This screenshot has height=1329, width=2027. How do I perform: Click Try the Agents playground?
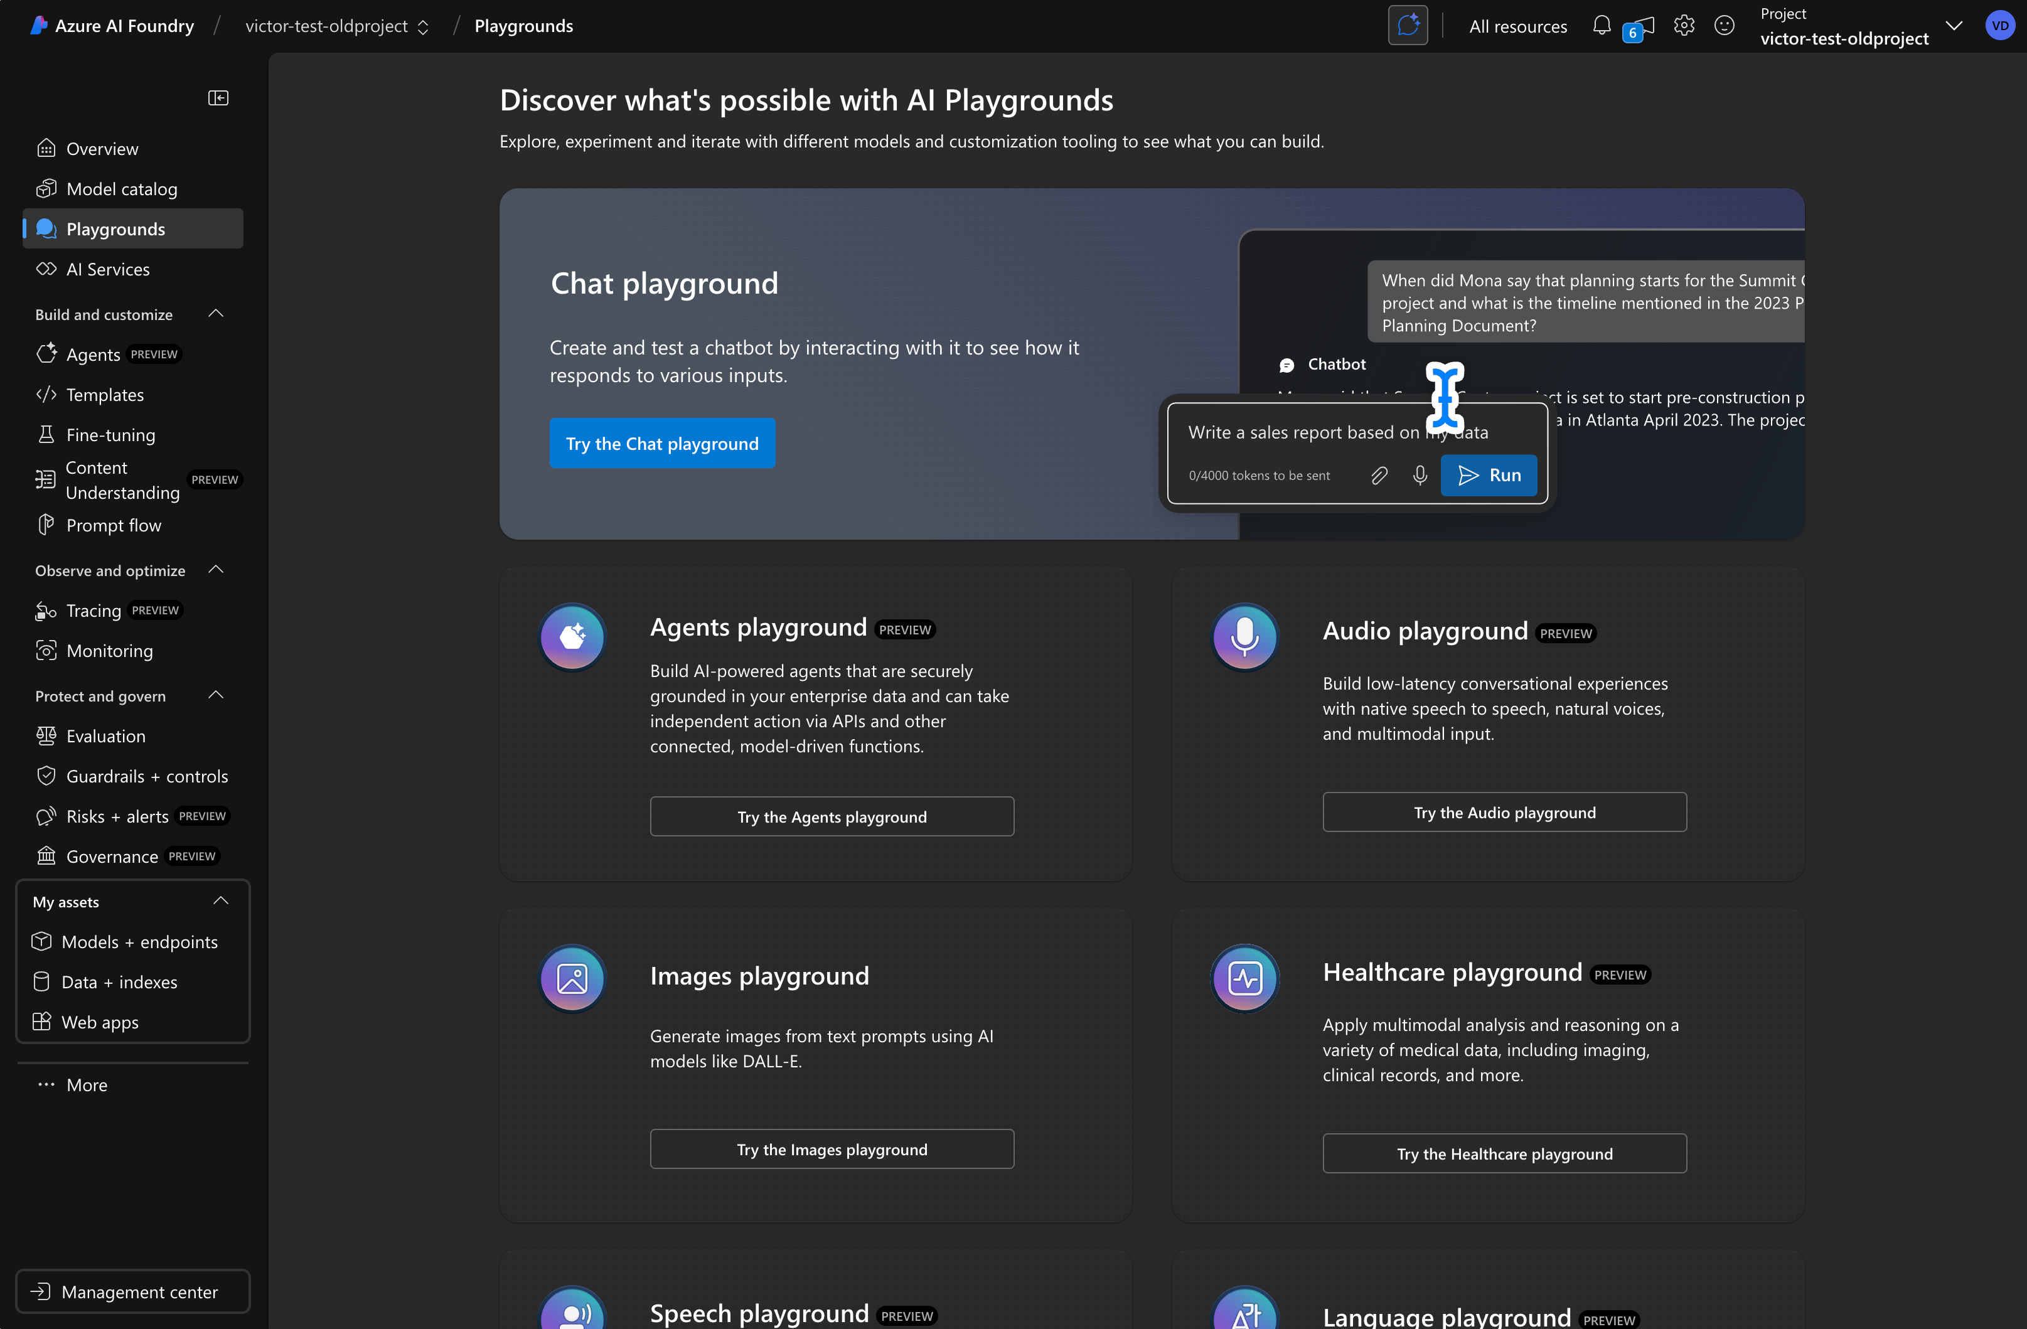tap(832, 816)
